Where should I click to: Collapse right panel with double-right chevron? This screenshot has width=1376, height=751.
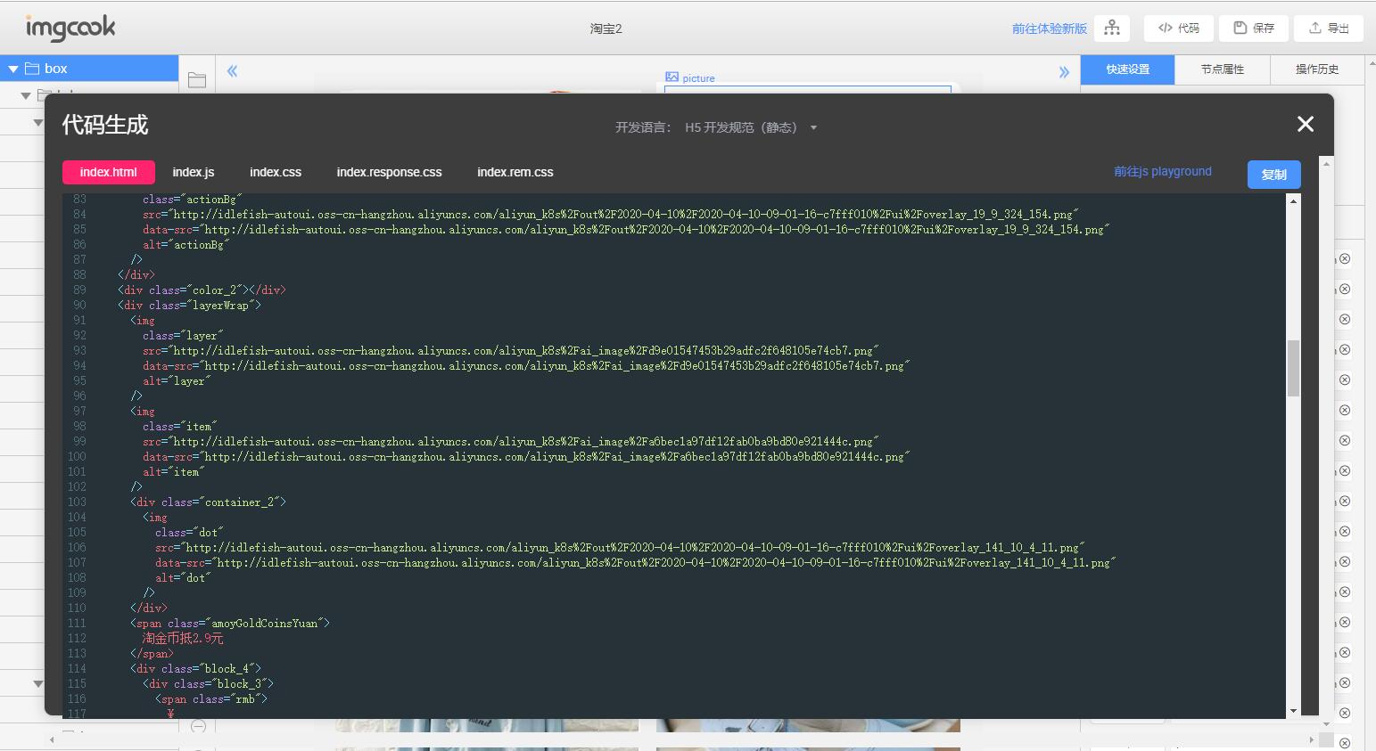(x=1064, y=72)
